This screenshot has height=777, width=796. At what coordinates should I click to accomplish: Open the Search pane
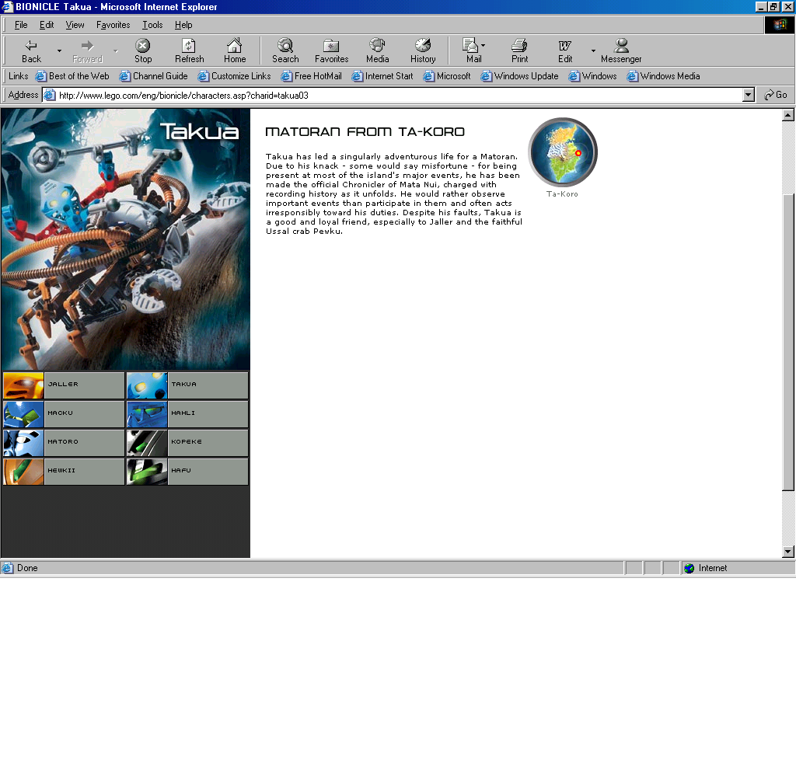285,51
